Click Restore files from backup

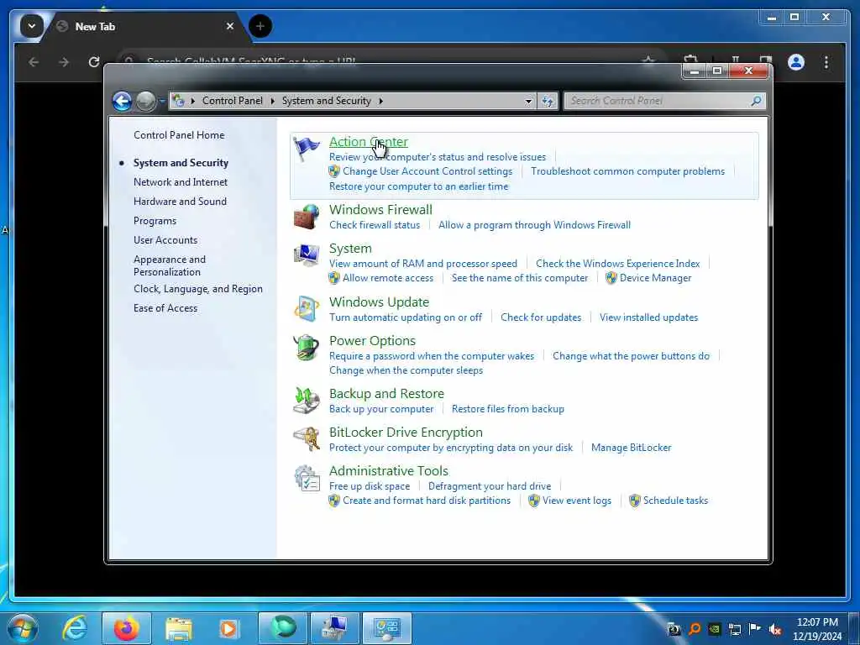(508, 409)
